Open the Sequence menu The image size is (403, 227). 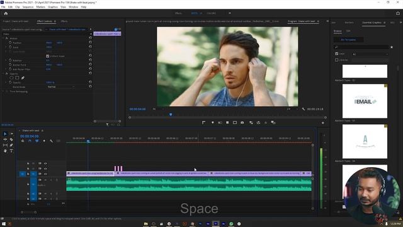click(x=28, y=7)
